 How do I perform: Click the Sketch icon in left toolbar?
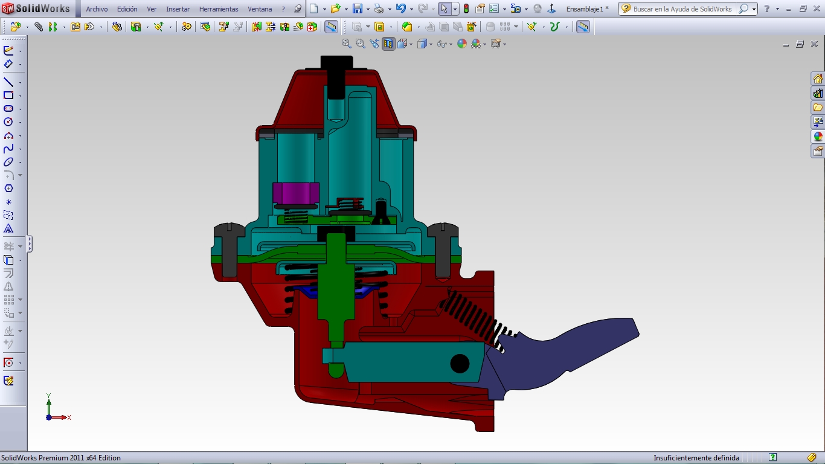(8, 51)
